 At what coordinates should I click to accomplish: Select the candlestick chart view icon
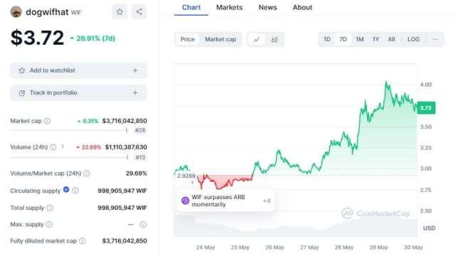click(274, 40)
